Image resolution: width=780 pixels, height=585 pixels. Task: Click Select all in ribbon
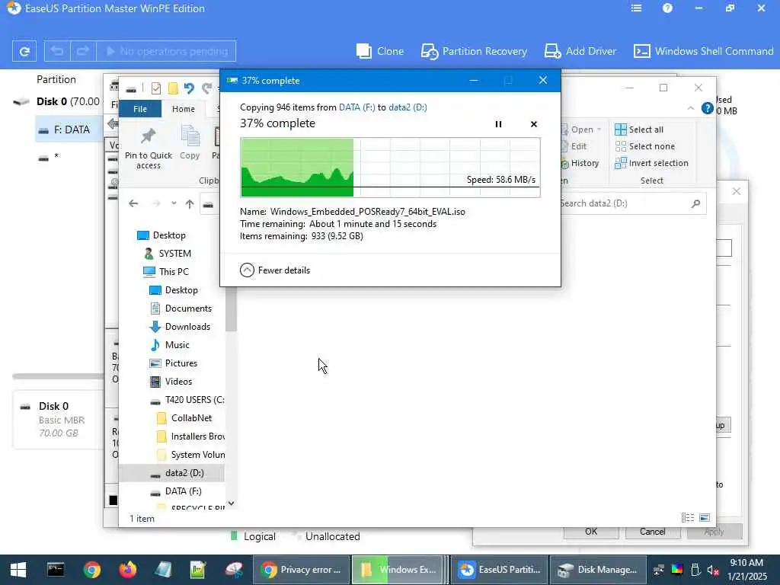(639, 129)
